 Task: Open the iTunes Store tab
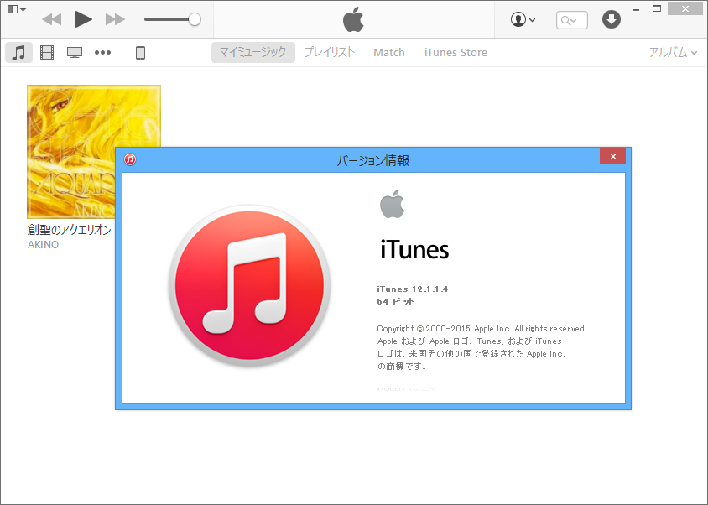[455, 52]
